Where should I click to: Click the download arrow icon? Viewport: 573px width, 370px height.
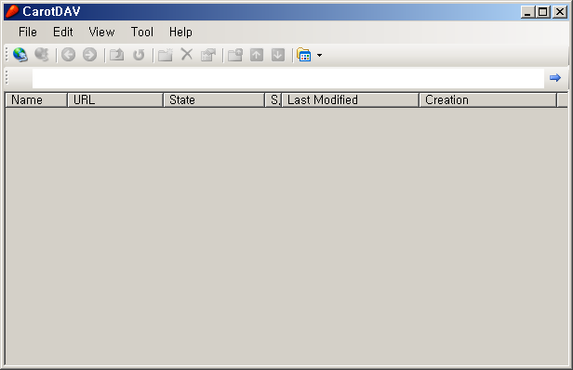pos(278,55)
